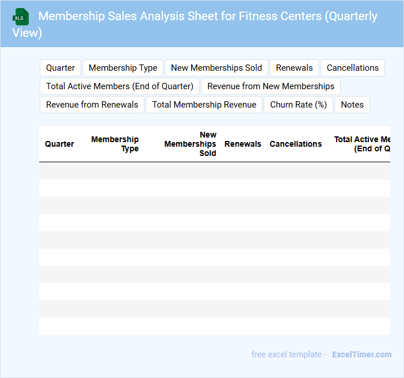The height and width of the screenshot is (378, 404).
Task: Click the New Memberships Sold tag
Action: [216, 68]
